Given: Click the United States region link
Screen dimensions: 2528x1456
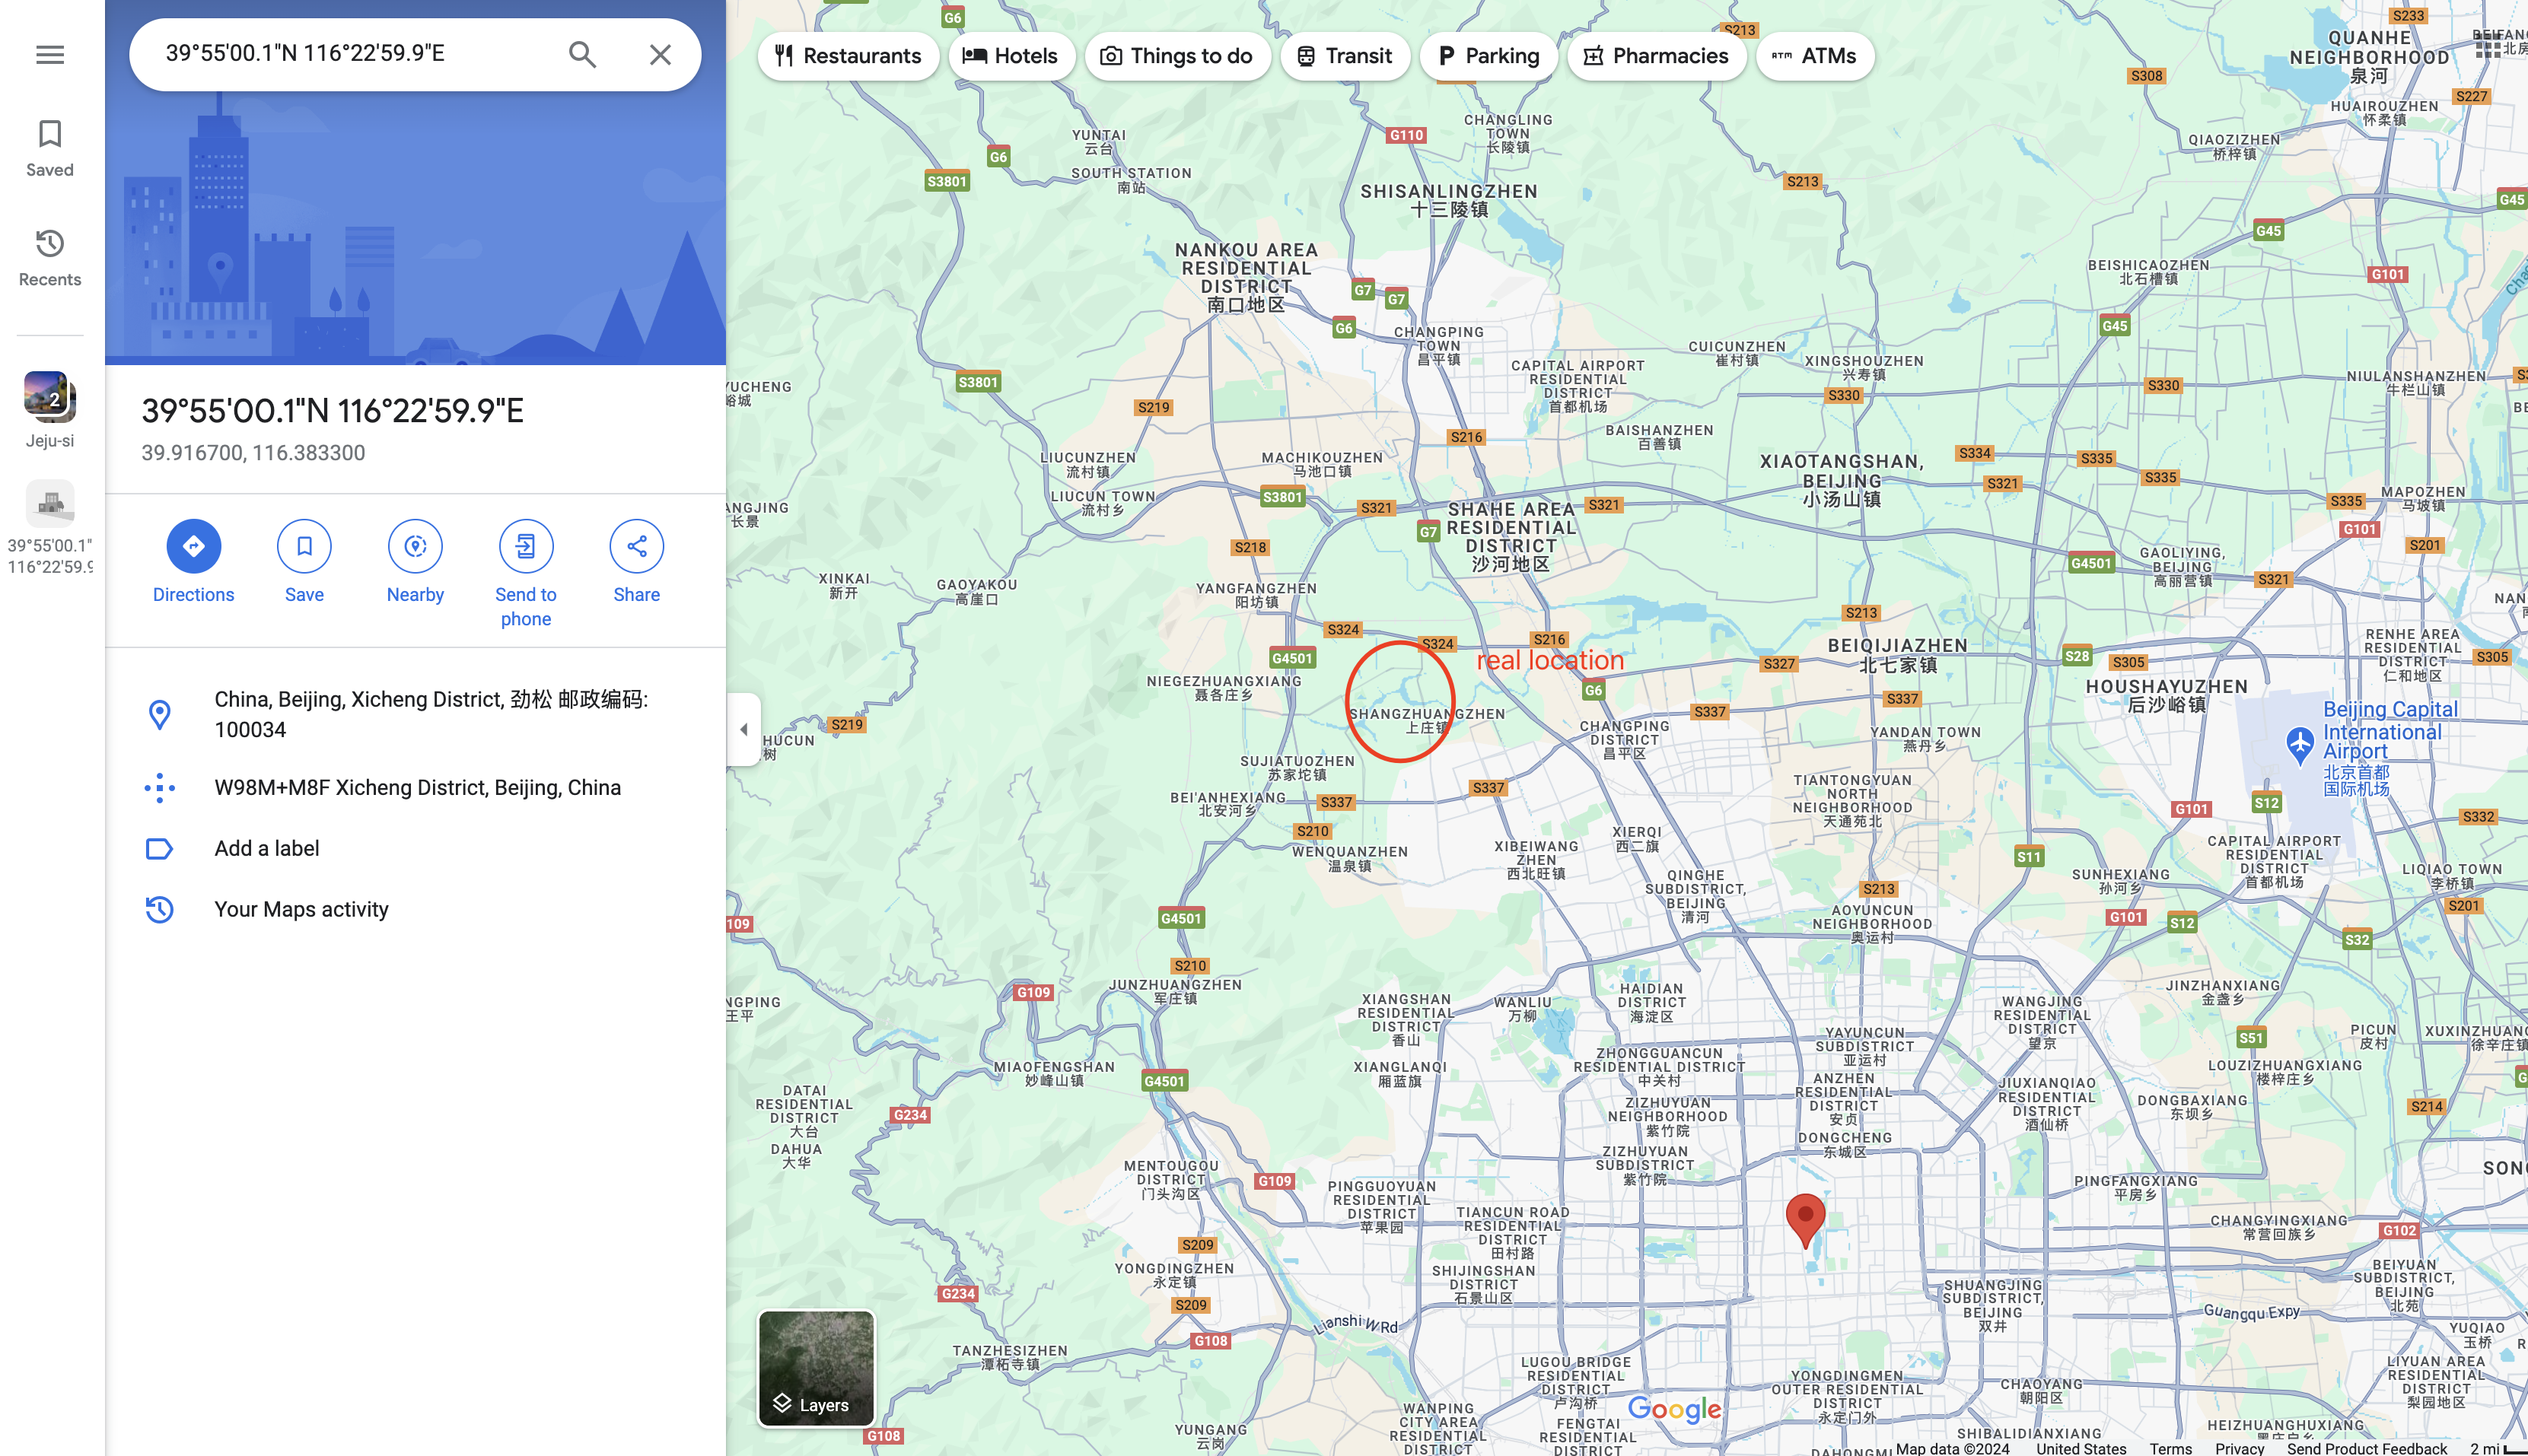Looking at the screenshot, I should [2081, 1448].
